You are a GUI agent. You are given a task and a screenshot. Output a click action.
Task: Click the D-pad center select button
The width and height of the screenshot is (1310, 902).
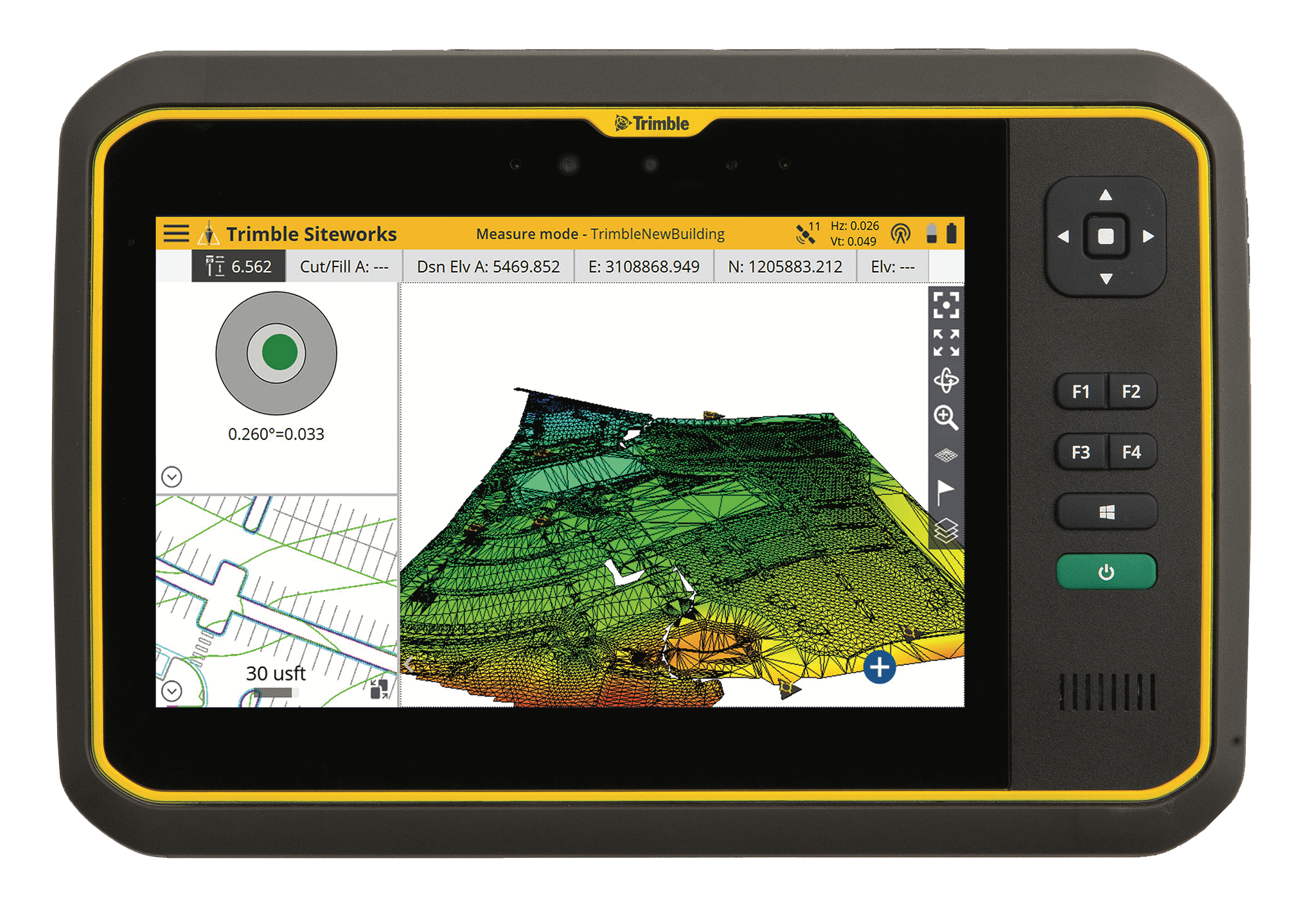(1106, 236)
